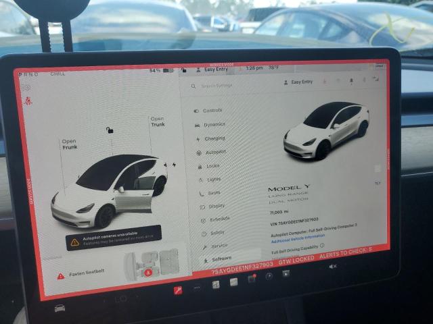
Task: Select Service in the settings list
Action: click(x=215, y=246)
